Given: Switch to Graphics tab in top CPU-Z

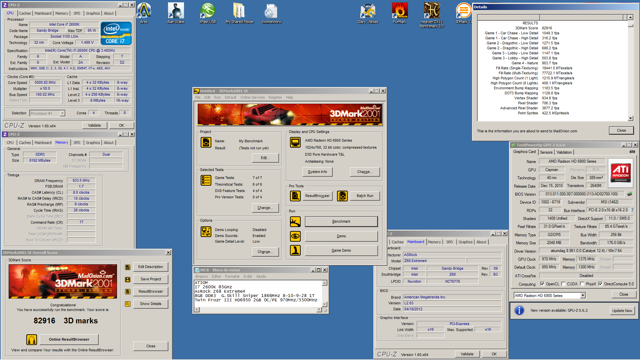Looking at the screenshot, I should pyautogui.click(x=93, y=13).
